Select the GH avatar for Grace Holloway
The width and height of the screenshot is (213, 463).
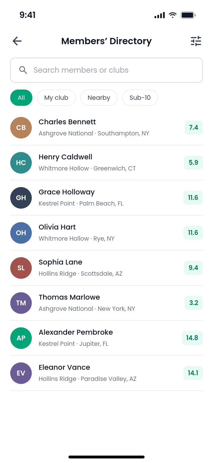point(21,198)
